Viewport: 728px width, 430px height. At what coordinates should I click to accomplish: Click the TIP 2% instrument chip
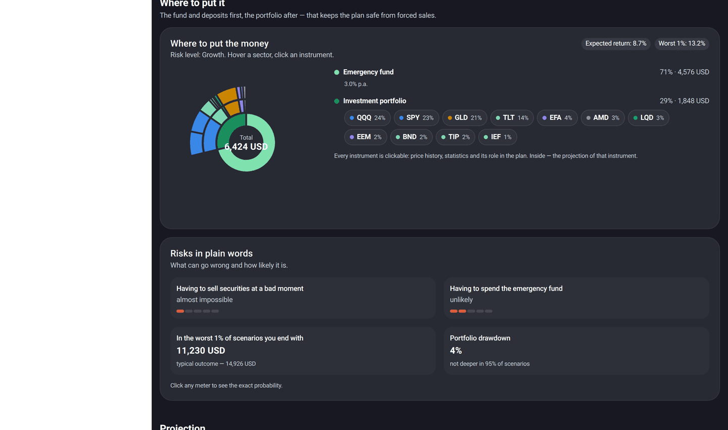click(x=456, y=137)
